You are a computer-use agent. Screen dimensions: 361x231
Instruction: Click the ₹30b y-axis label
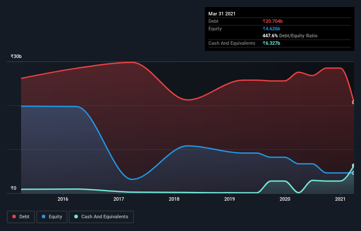[x=16, y=56]
